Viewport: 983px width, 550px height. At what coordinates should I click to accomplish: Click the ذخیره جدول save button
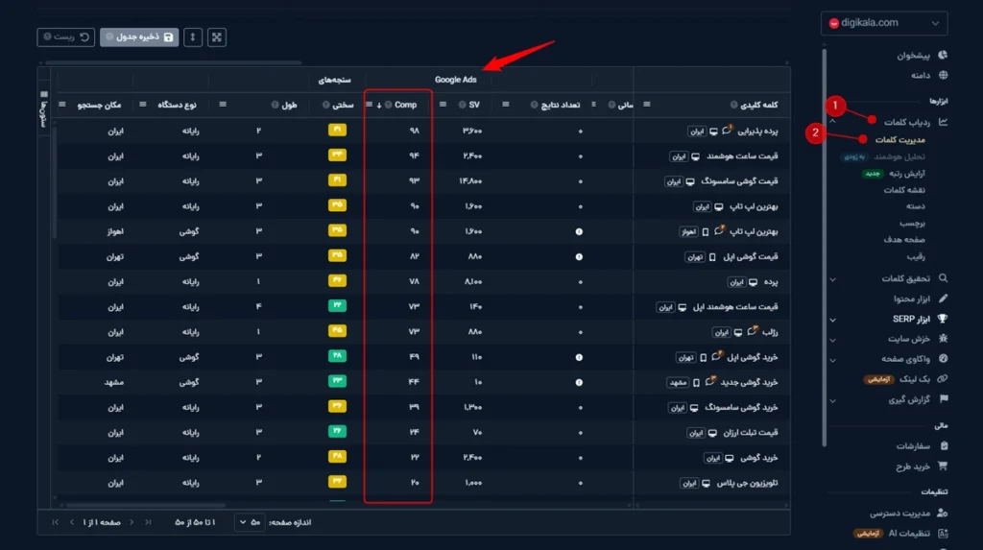coord(139,37)
